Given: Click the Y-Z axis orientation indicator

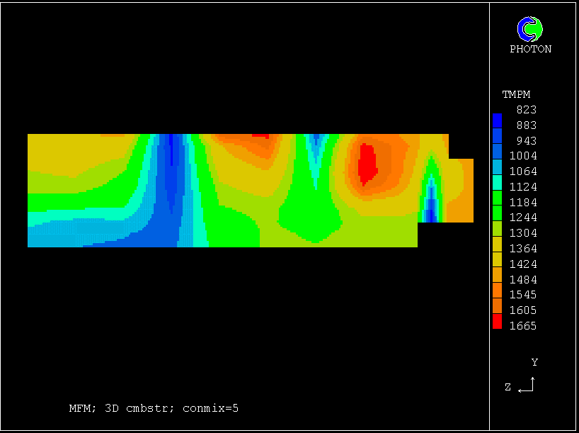Looking at the screenshot, I should [x=525, y=385].
